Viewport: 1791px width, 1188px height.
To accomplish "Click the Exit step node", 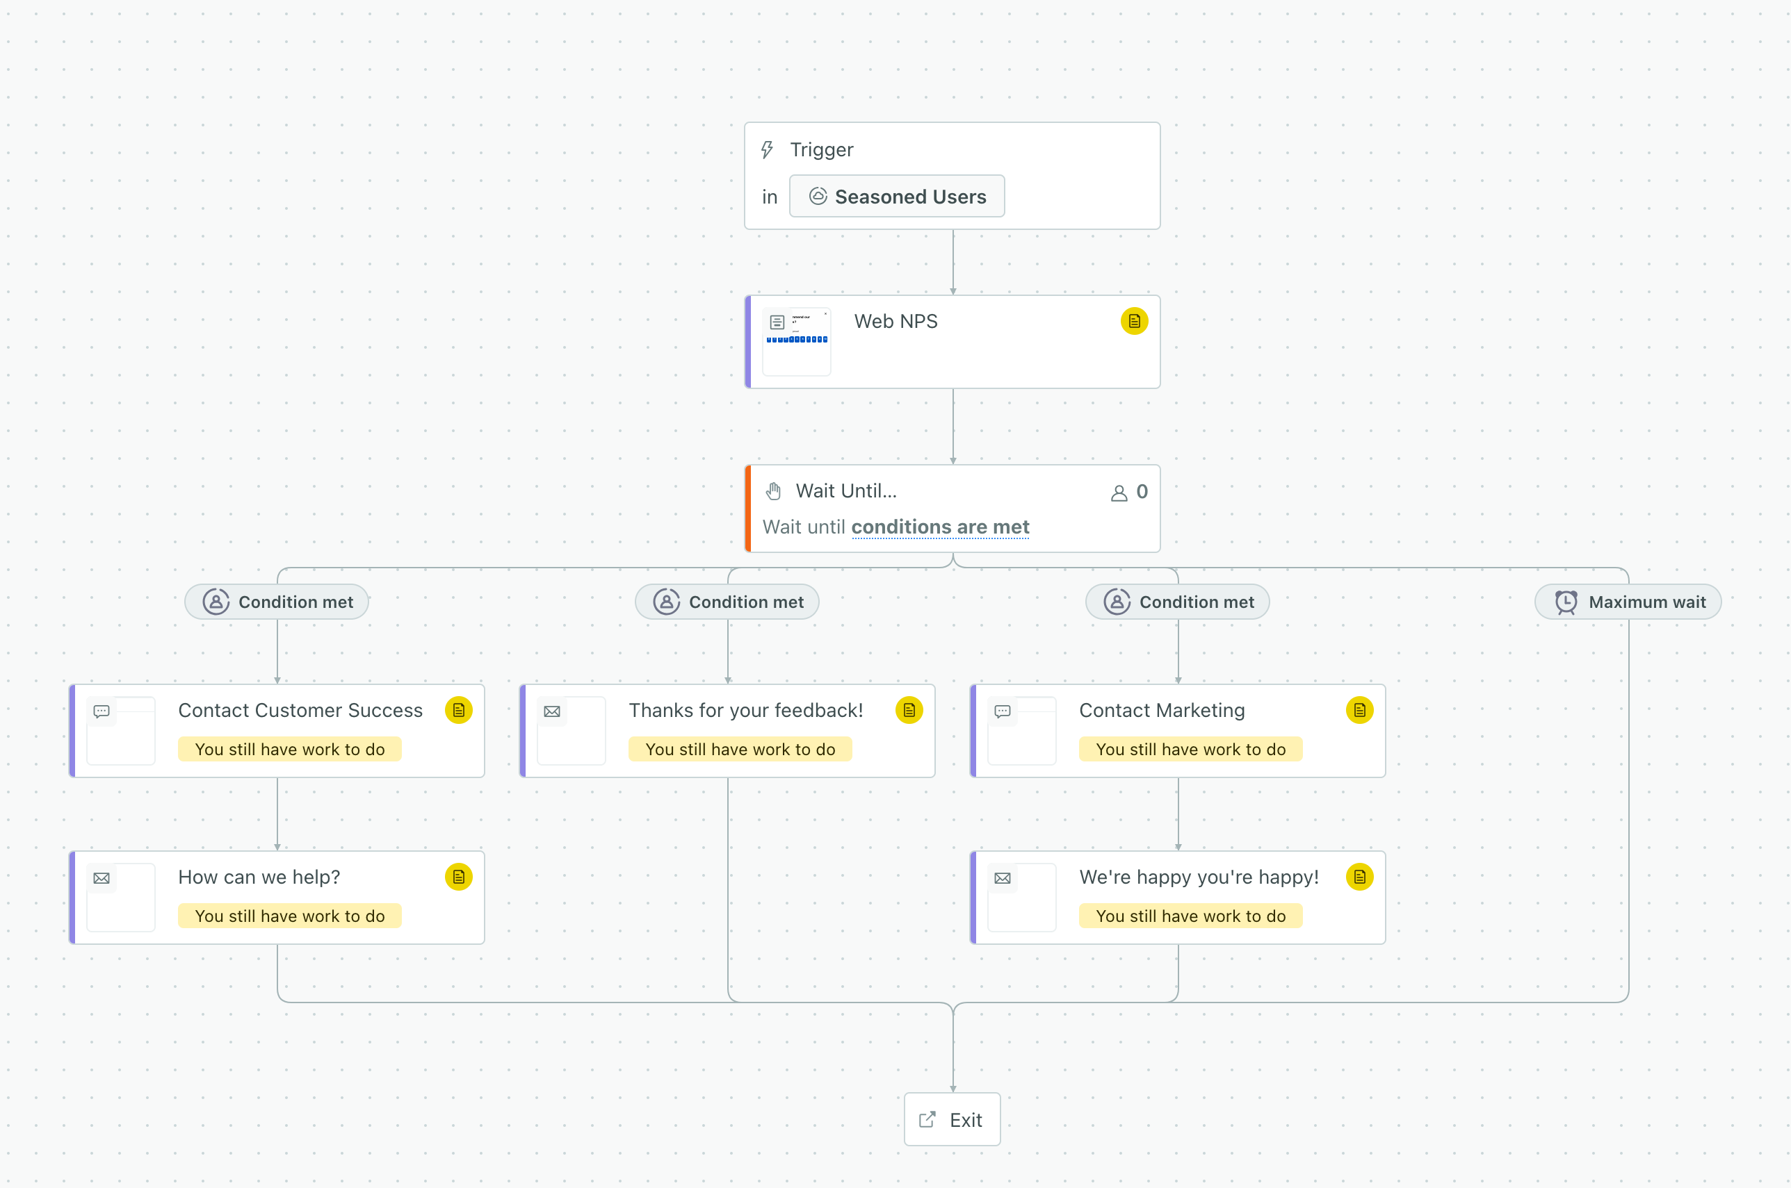I will tap(953, 1119).
